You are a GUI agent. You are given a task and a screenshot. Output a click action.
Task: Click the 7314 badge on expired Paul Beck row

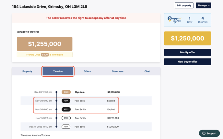(66, 101)
